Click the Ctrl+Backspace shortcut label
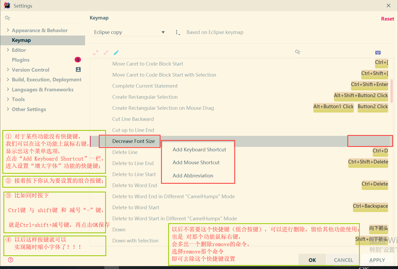The width and height of the screenshot is (398, 269). point(370,207)
